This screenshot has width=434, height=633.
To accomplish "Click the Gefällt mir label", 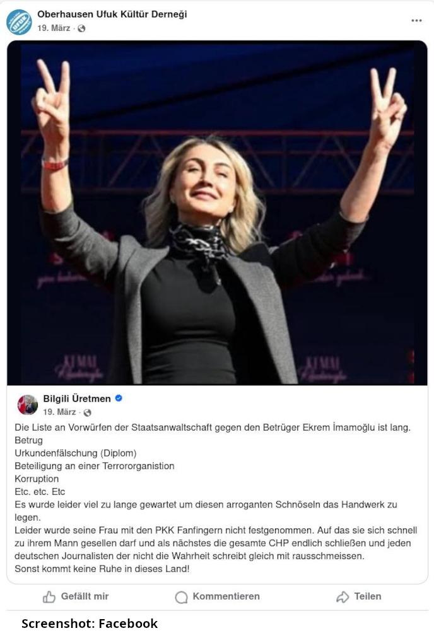I will [85, 596].
